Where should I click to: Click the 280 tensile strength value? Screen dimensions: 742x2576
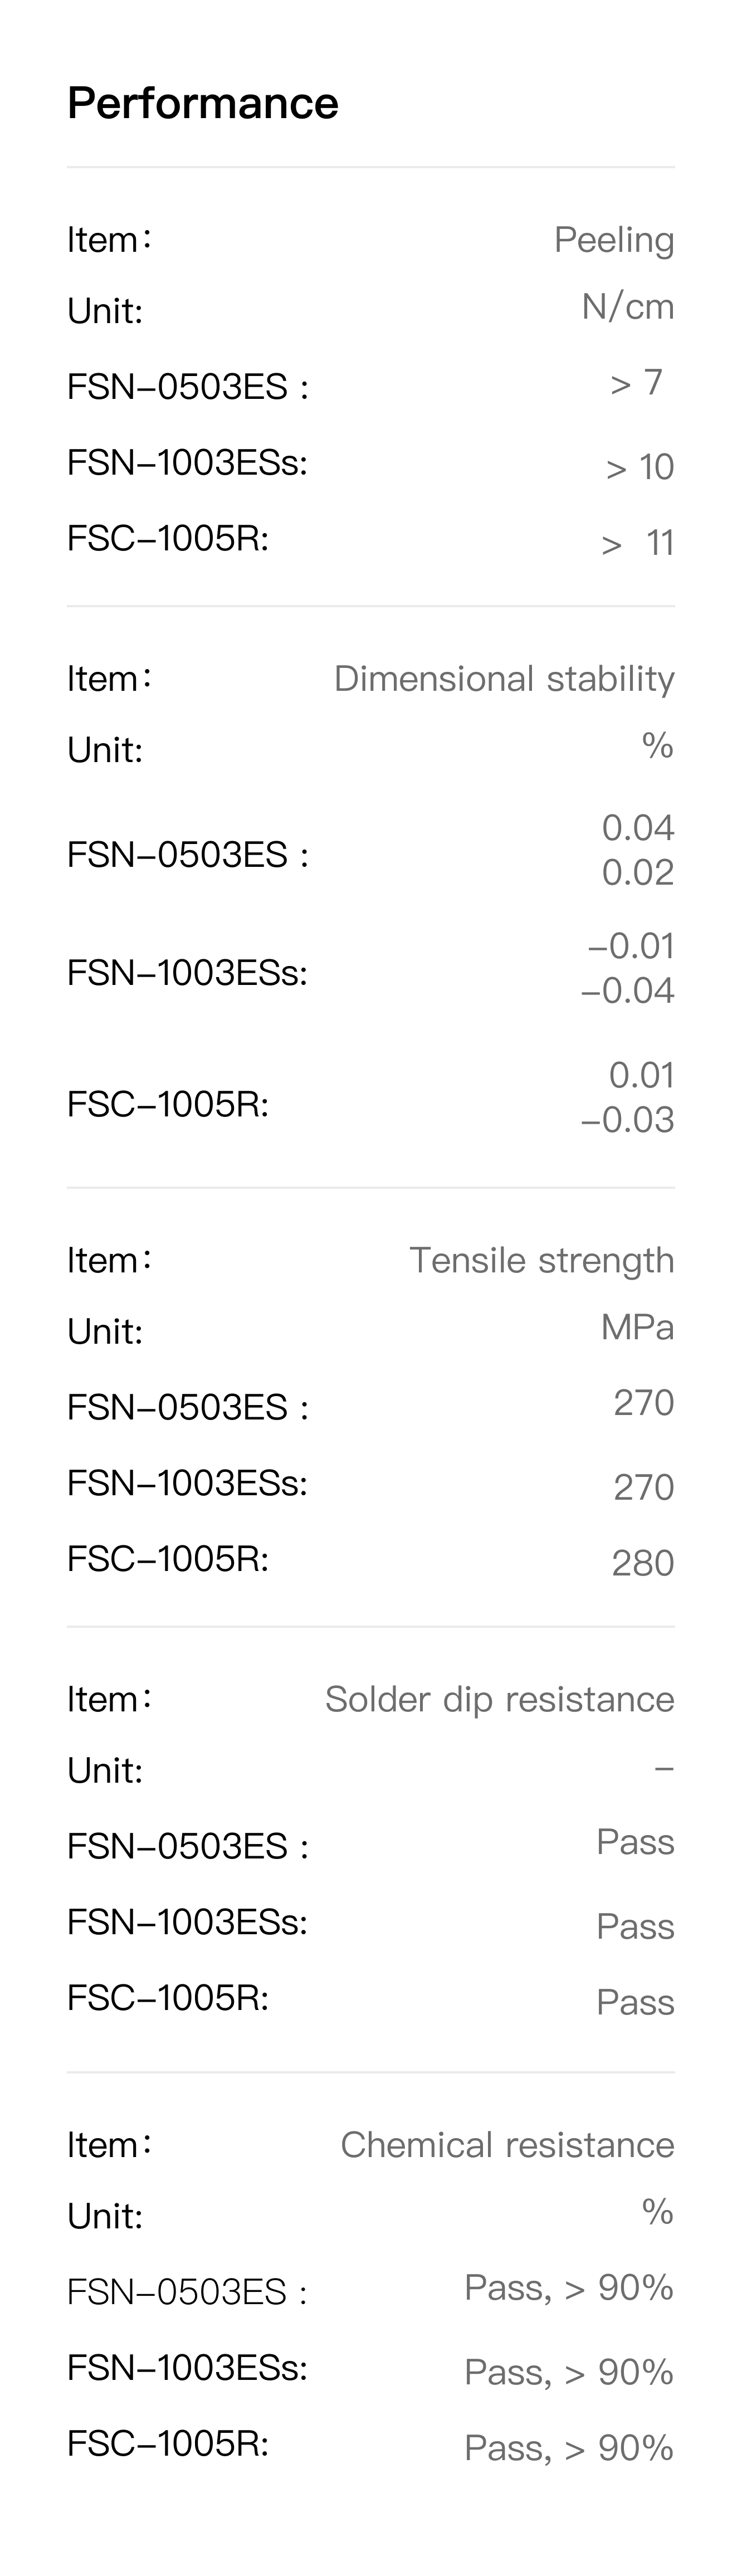(x=643, y=1563)
